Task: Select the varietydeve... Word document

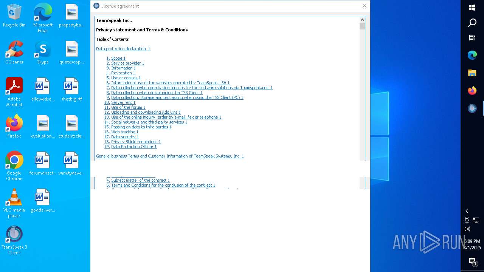Action: tap(71, 164)
